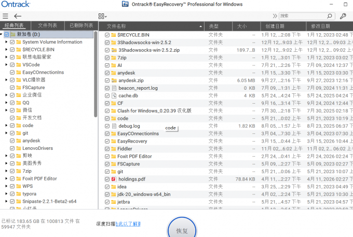Viewport: 353px width, 237px height.
Task: Expand the git folder in tree
Action: (x=6, y=133)
